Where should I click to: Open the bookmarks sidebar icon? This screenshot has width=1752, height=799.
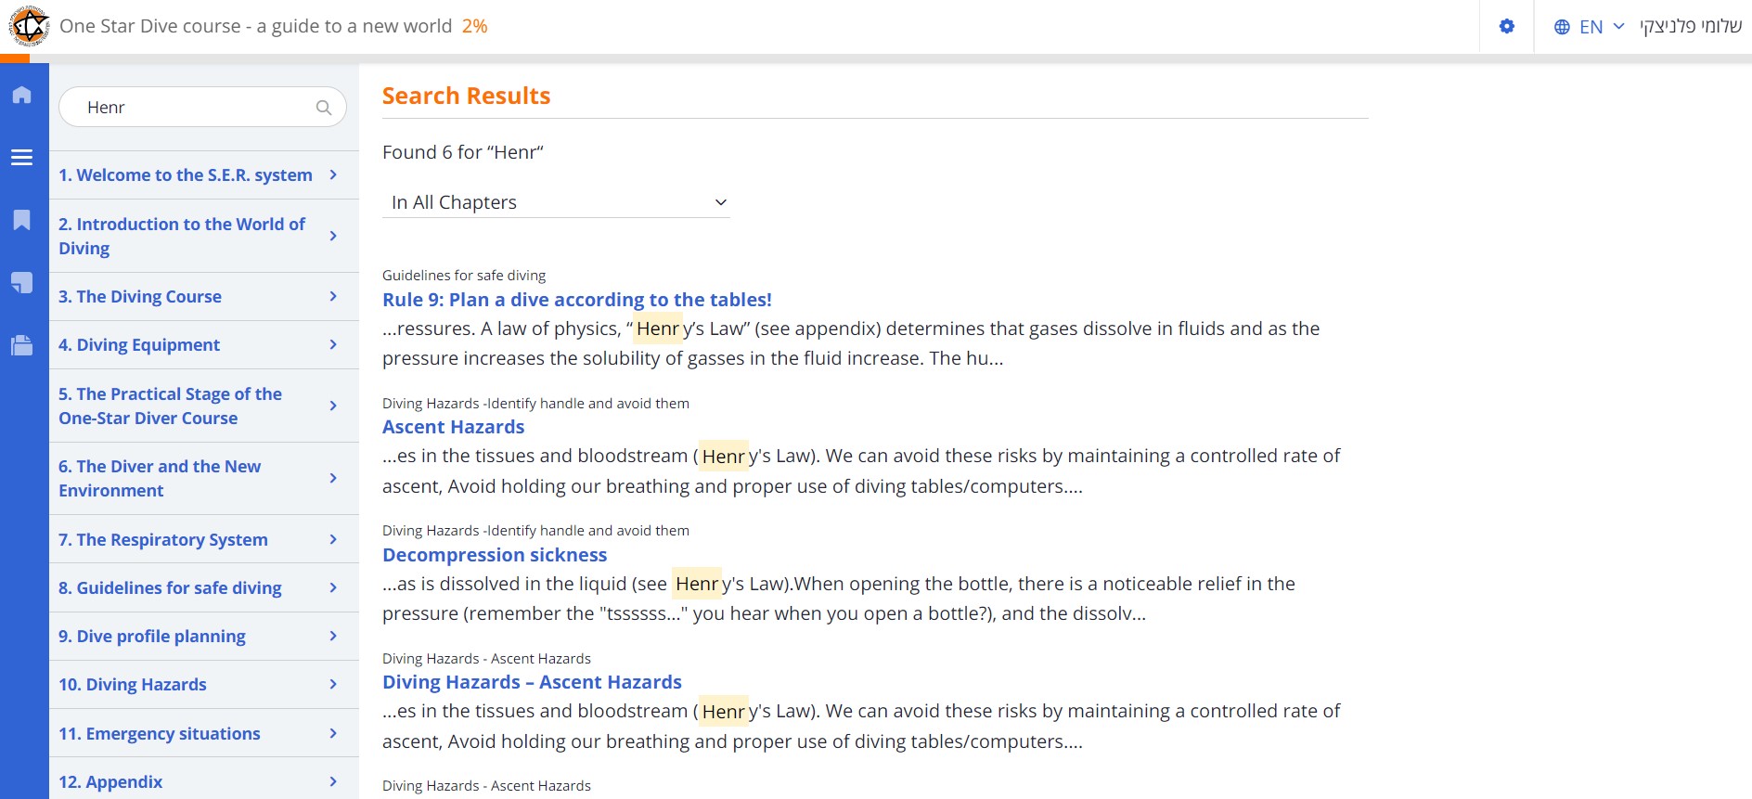click(x=22, y=220)
